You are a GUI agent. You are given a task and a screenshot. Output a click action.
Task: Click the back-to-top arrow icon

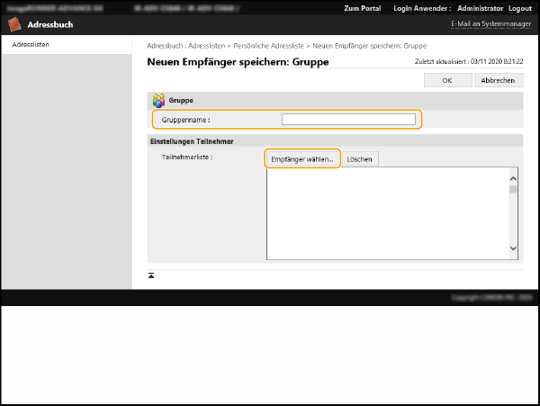(x=151, y=275)
